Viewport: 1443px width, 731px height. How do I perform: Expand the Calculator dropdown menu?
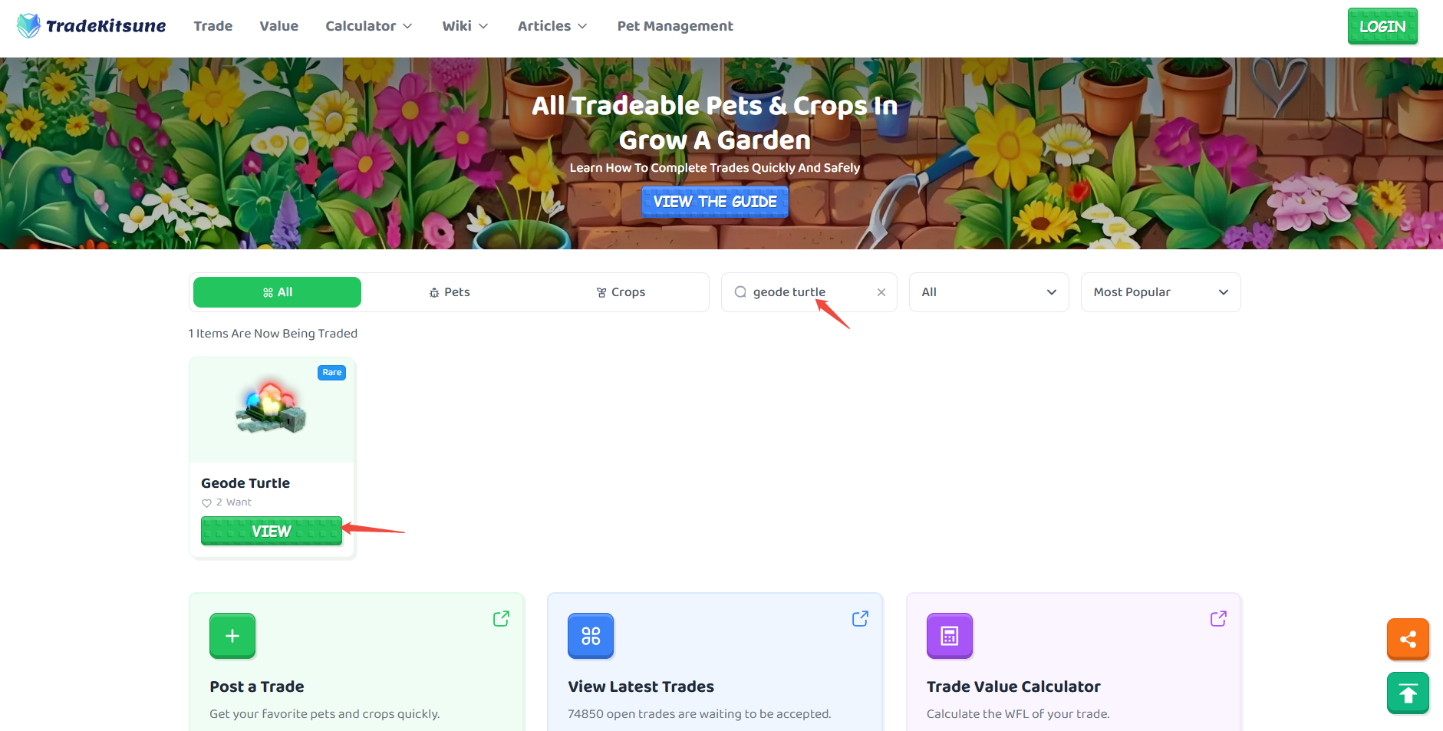coord(369,26)
